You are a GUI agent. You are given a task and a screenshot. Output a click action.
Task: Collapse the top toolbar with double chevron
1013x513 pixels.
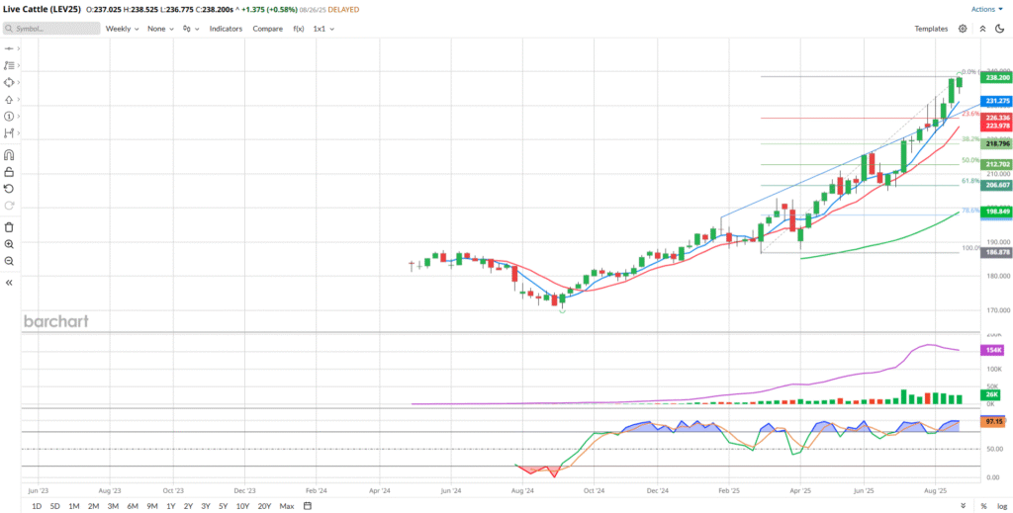coord(1000,29)
